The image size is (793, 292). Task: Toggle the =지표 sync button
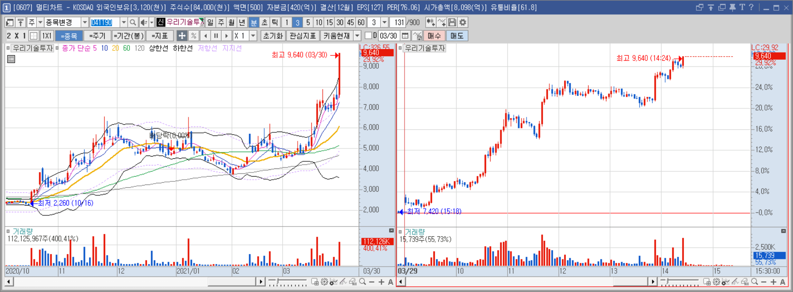pyautogui.click(x=160, y=36)
